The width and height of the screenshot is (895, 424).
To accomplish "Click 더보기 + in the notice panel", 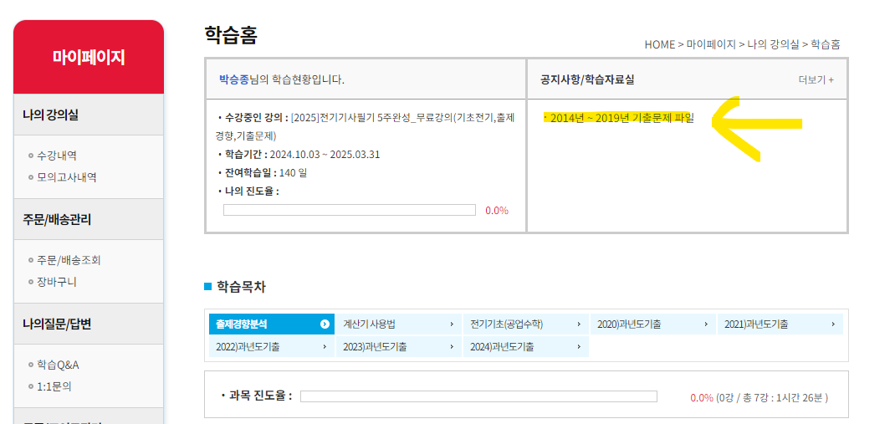I will click(x=816, y=80).
